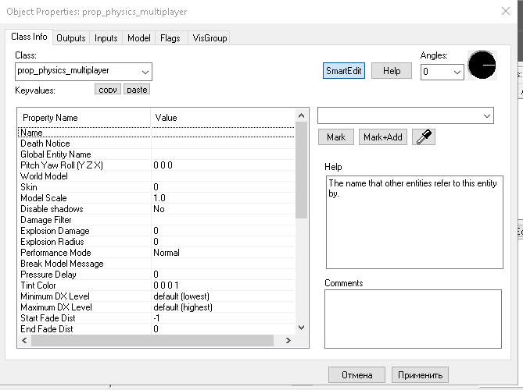Select the Disable shadows property row
The image size is (523, 390).
(156, 209)
